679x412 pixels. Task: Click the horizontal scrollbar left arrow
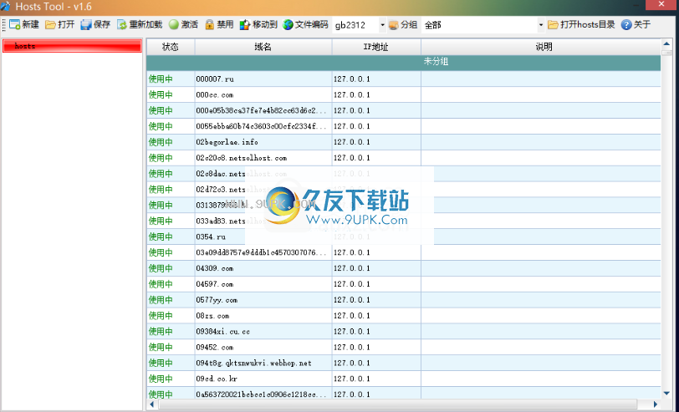(152, 404)
